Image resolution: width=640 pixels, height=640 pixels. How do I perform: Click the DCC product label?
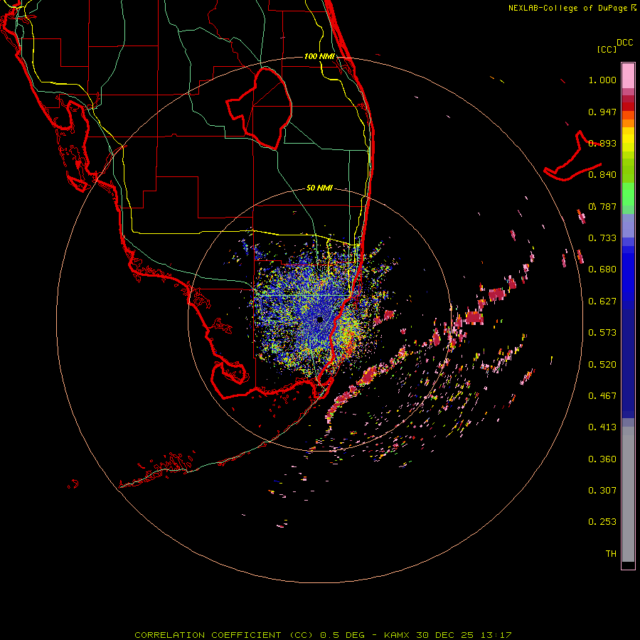tap(625, 43)
